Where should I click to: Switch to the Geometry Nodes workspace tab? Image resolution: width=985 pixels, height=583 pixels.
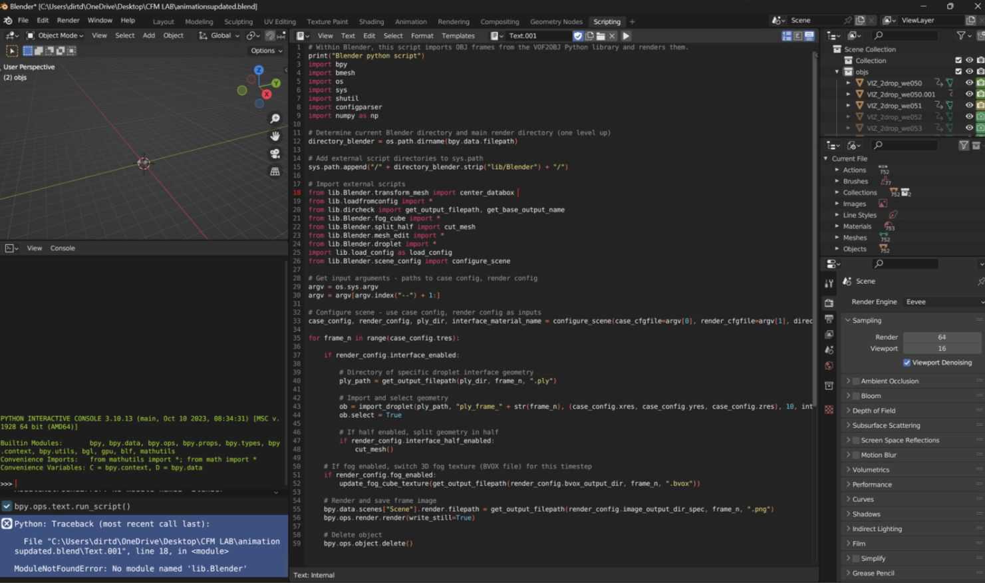(x=555, y=22)
